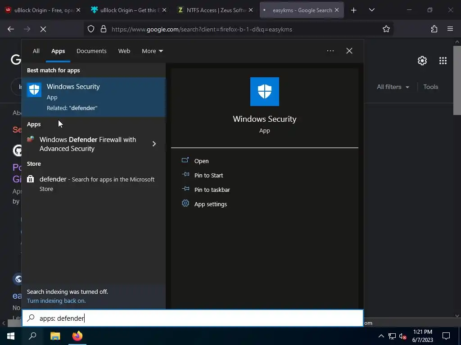Image resolution: width=461 pixels, height=345 pixels.
Task: Click the apps: defender search box
Action: coord(193,318)
